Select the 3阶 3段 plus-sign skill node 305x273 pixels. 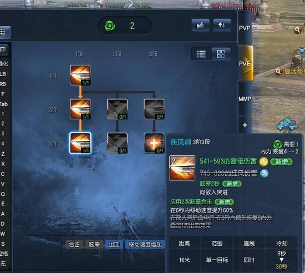(x=154, y=143)
